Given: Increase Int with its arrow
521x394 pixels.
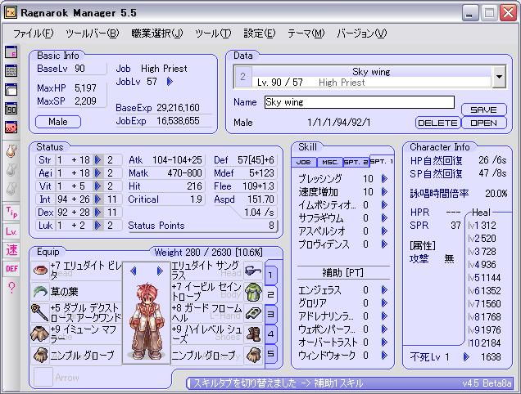Looking at the screenshot, I should click(97, 199).
